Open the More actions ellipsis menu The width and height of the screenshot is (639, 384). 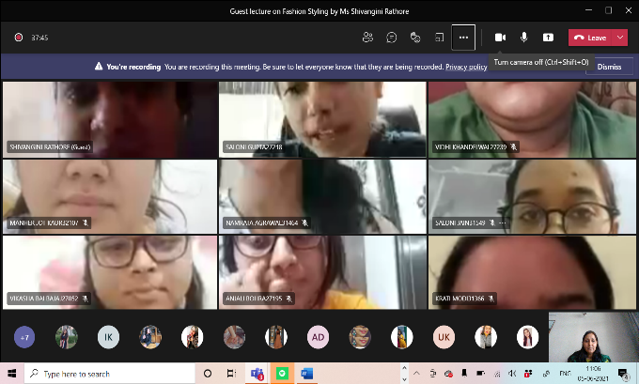[x=462, y=38]
